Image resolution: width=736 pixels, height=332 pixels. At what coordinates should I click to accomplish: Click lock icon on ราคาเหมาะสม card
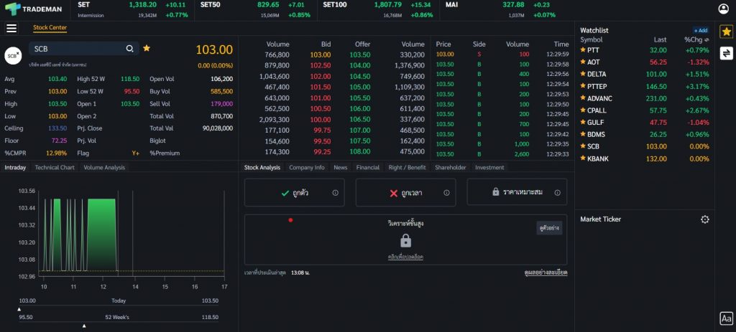(x=495, y=192)
